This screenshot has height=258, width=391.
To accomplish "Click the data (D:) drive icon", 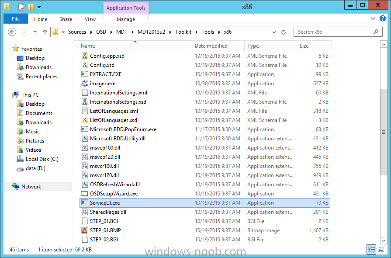I will click(x=20, y=169).
